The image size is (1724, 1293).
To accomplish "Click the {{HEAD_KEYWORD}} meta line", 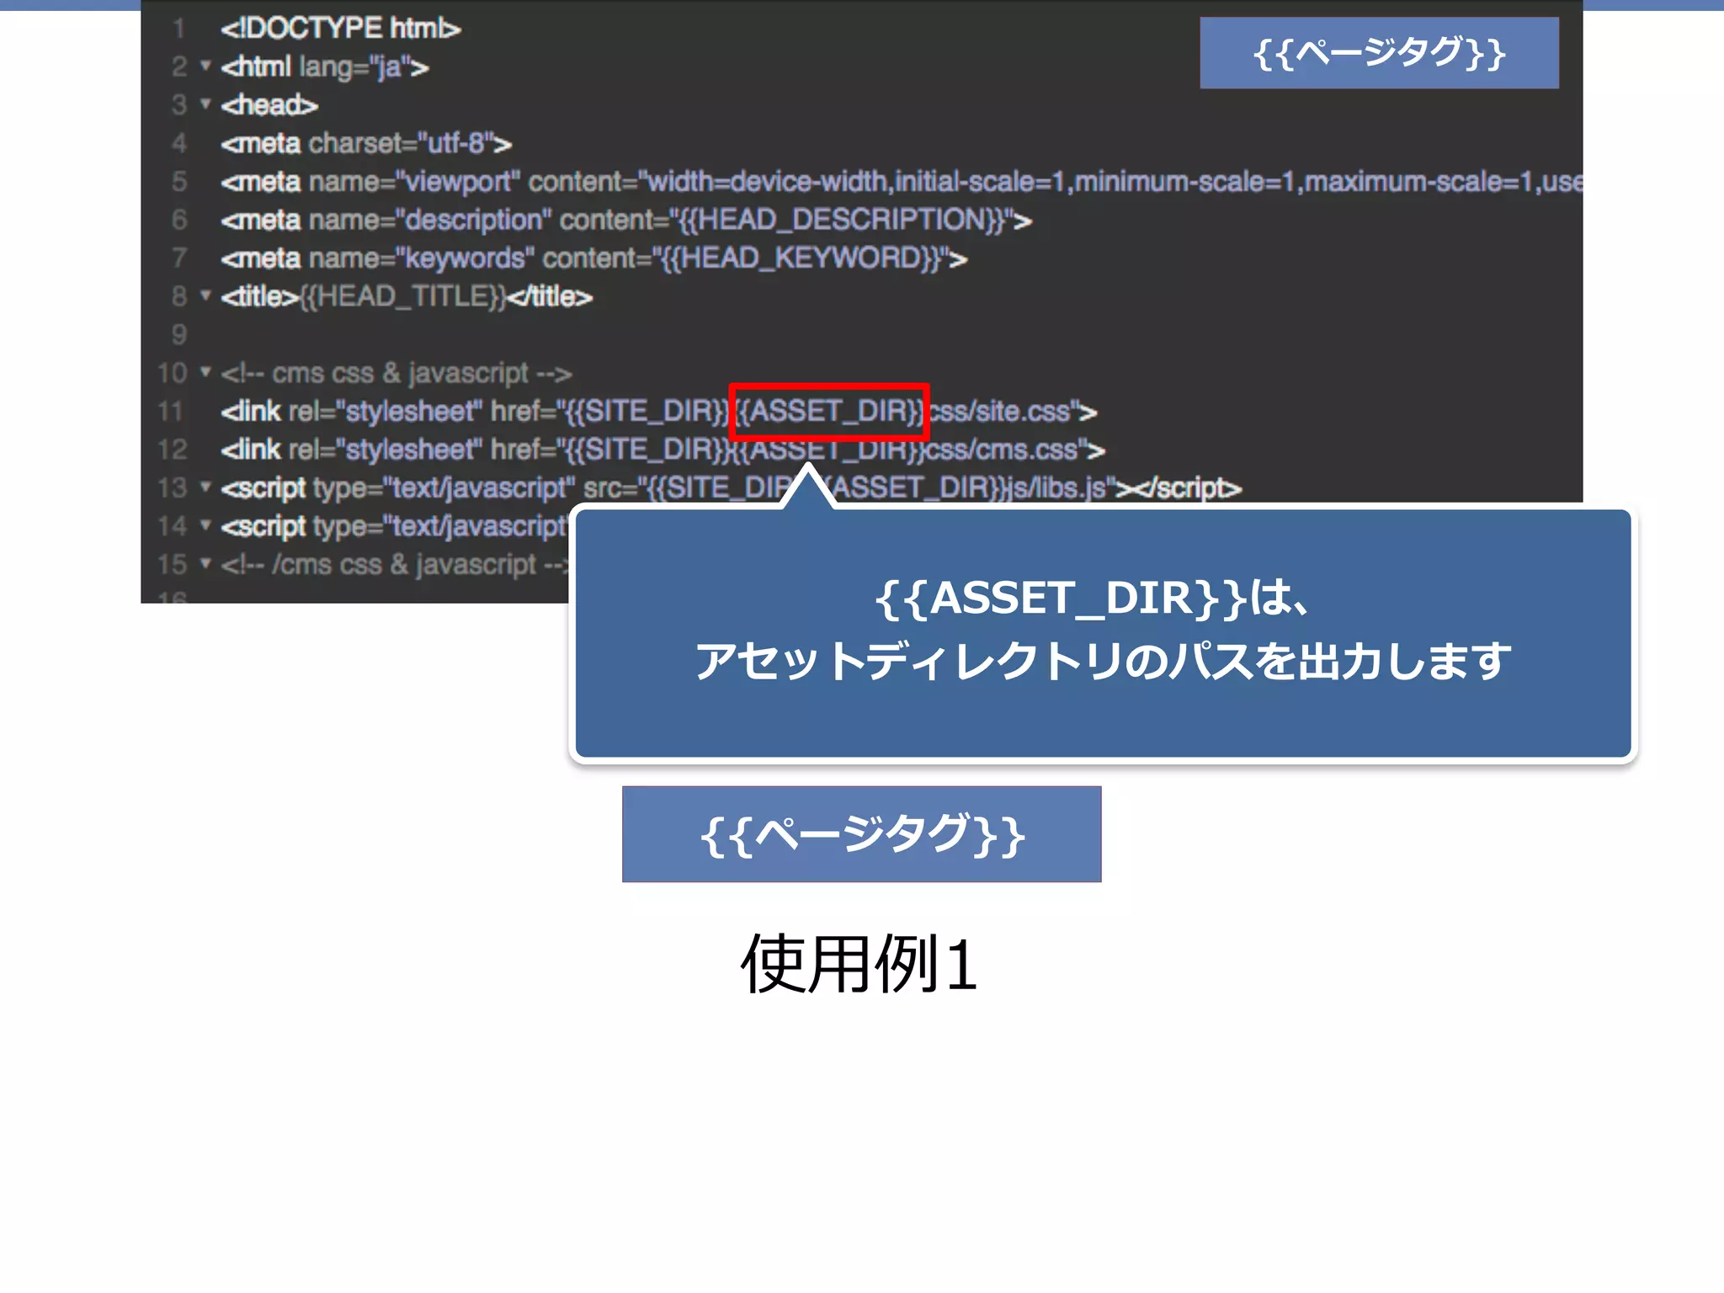I will click(593, 258).
